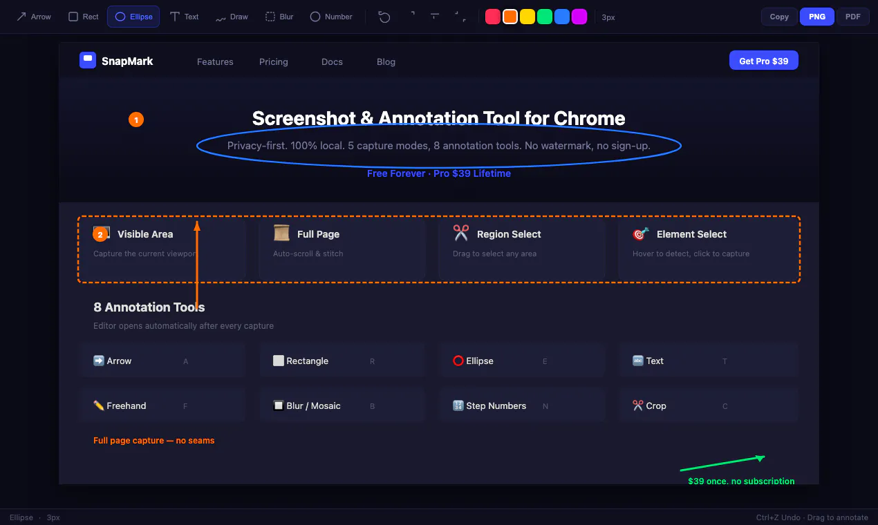Click the 'Element Select' card title
This screenshot has width=878, height=525.
692,234
